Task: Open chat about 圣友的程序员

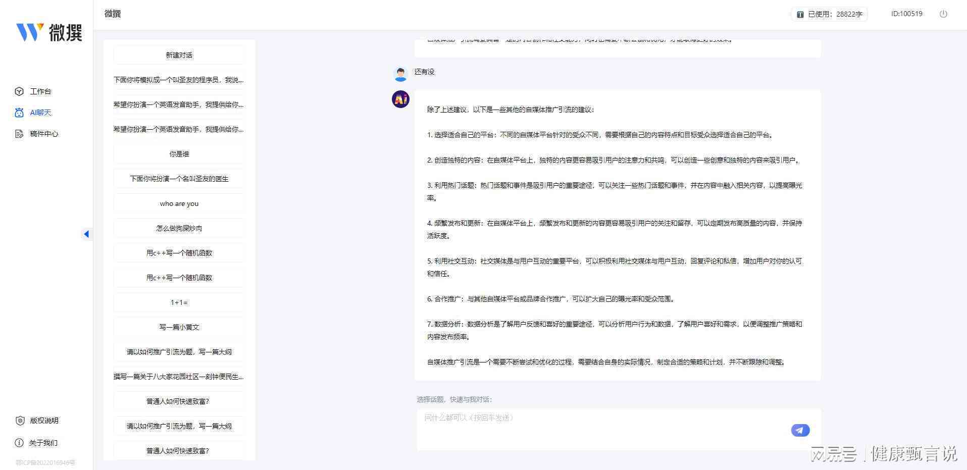Action: [179, 80]
